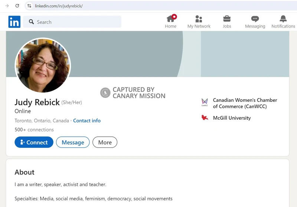Click the 500+ connections text

[34, 130]
